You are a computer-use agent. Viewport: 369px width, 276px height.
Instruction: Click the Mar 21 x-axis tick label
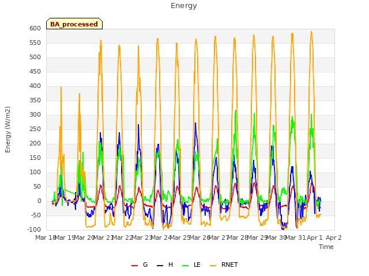coord(103,237)
